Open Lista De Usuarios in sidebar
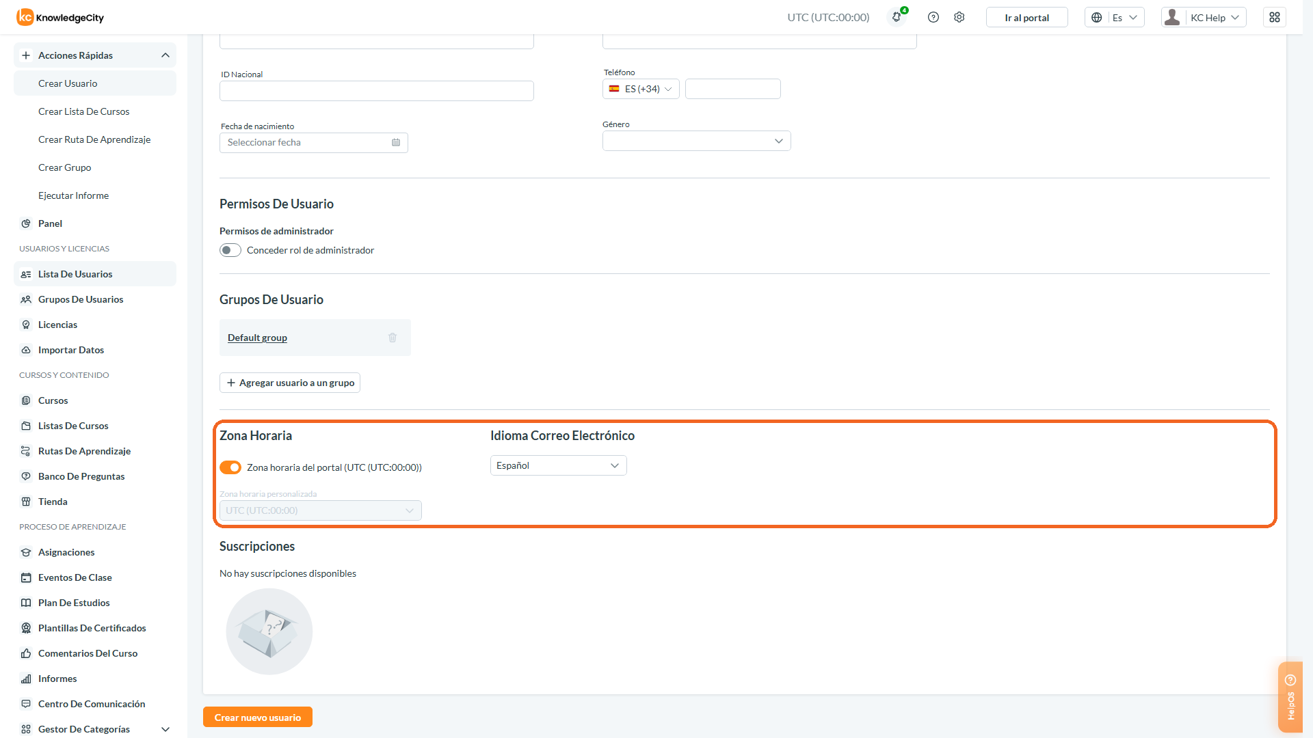The width and height of the screenshot is (1313, 738). 95,274
